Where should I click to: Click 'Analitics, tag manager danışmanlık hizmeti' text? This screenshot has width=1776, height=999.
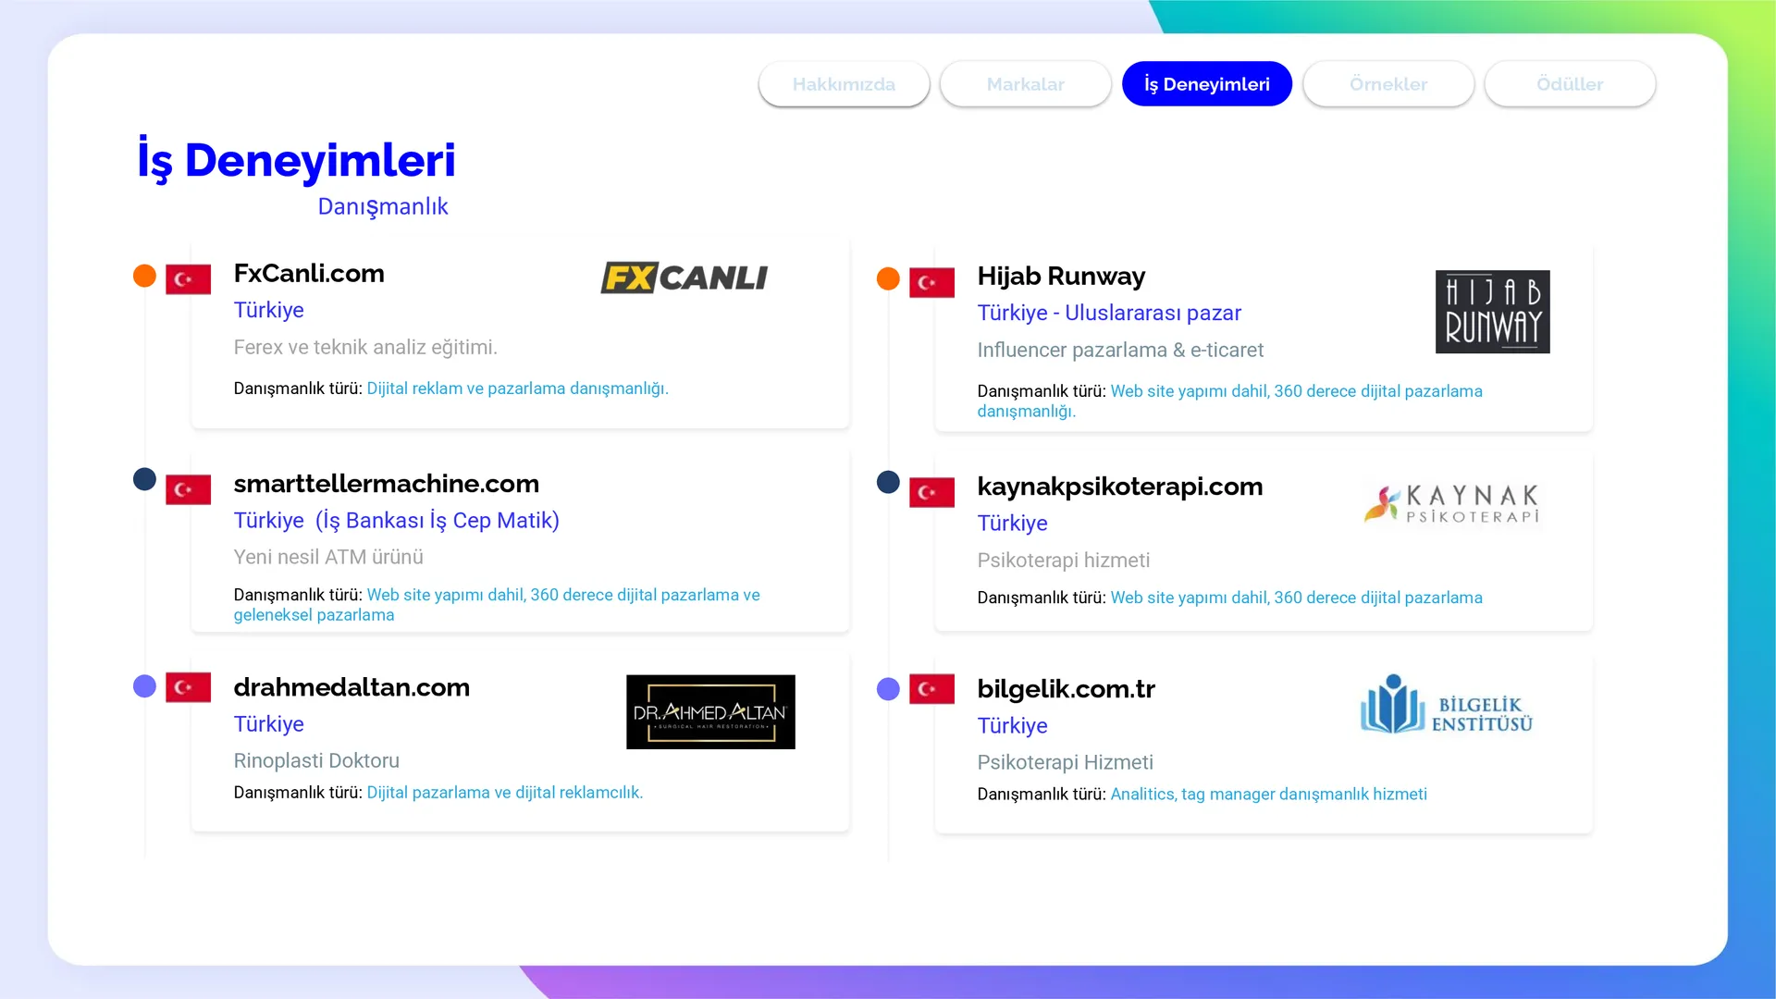coord(1269,795)
